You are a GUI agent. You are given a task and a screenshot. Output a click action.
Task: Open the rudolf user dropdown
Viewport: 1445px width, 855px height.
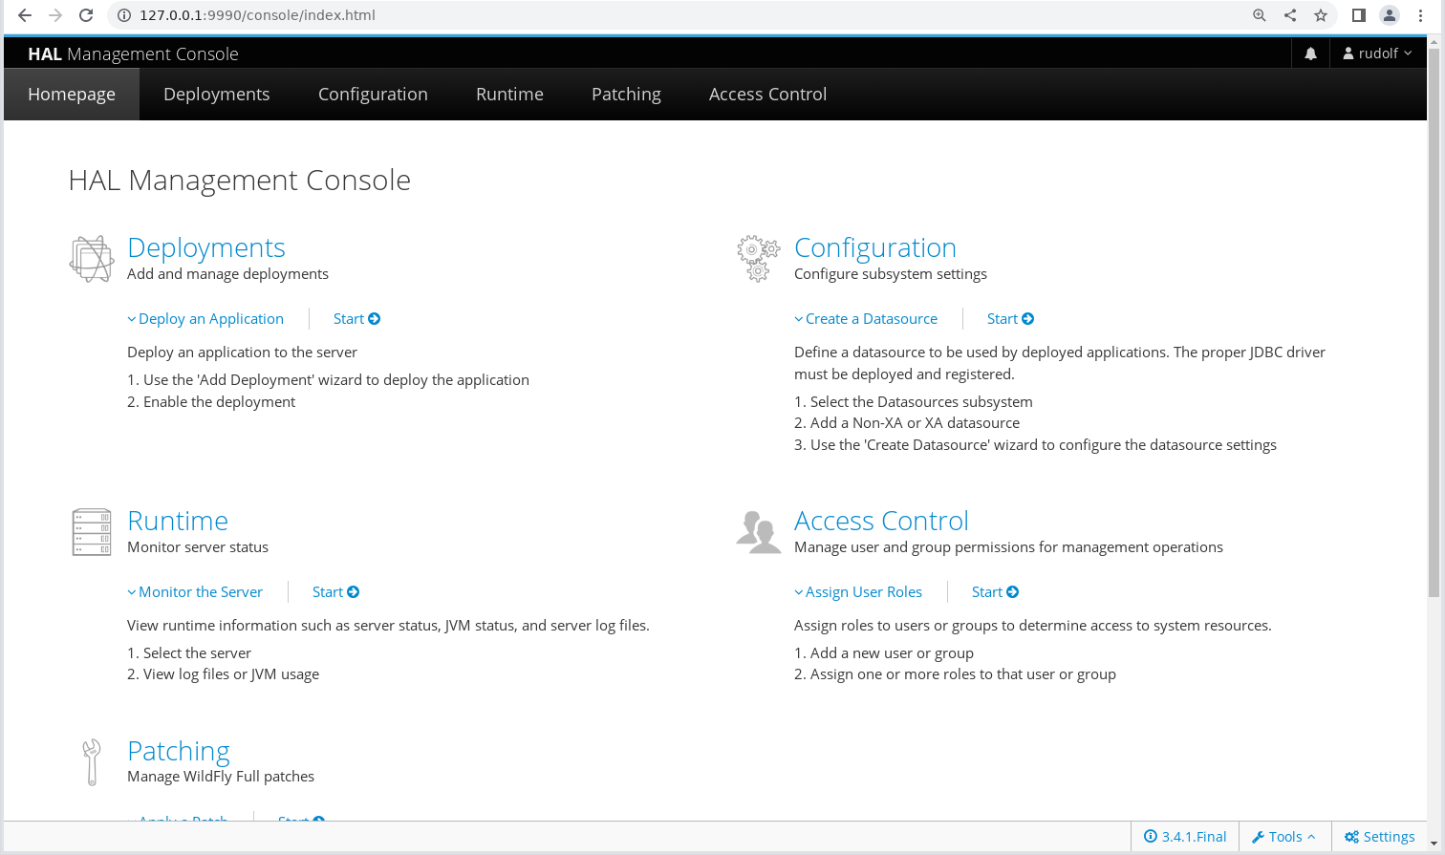1377,53
